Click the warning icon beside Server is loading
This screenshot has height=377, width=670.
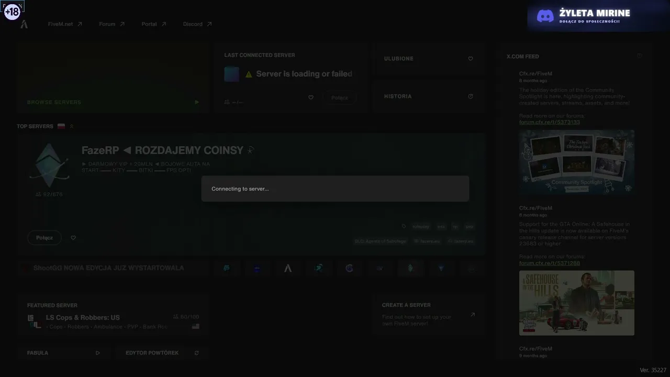(249, 74)
